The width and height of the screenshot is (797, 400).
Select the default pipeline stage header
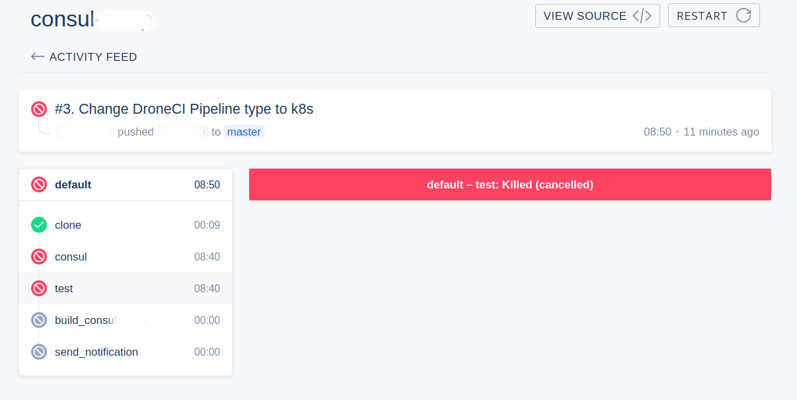126,184
